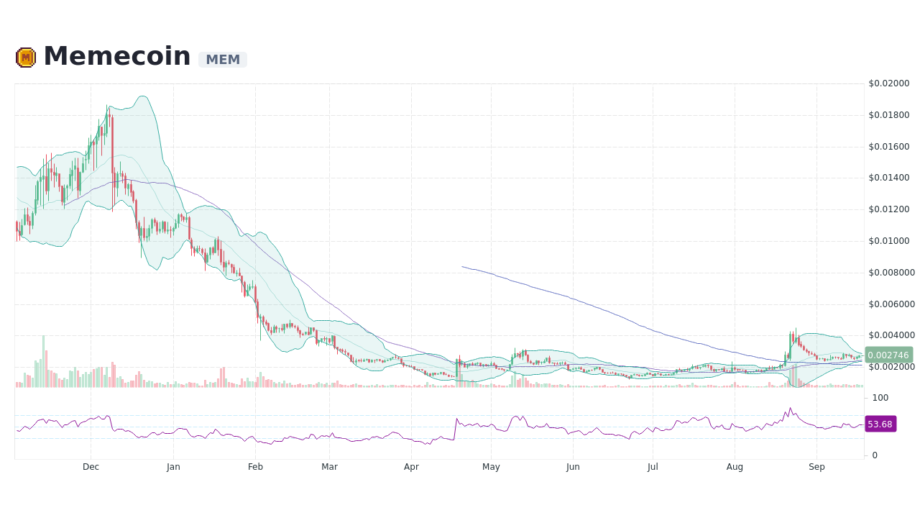Select the Dec month label on the timeline
The width and height of the screenshot is (920, 518).
[91, 466]
